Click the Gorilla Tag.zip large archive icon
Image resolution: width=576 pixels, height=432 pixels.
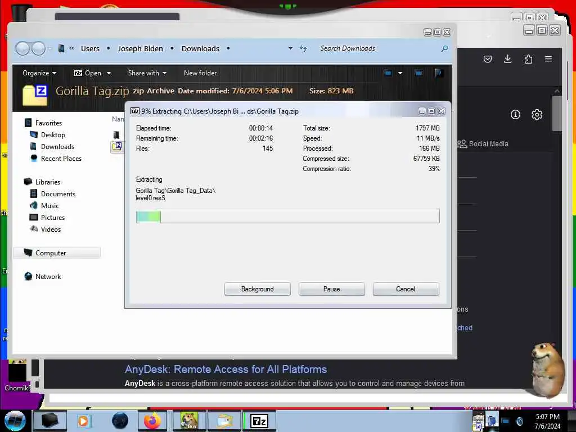[35, 95]
